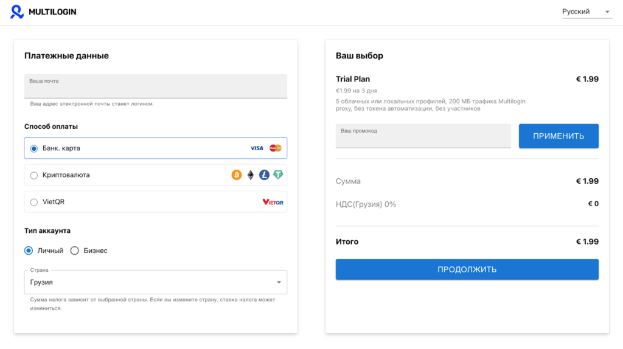Screen dimensions: 623x349
Task: Select Личный account type
Action: pyautogui.click(x=44, y=251)
